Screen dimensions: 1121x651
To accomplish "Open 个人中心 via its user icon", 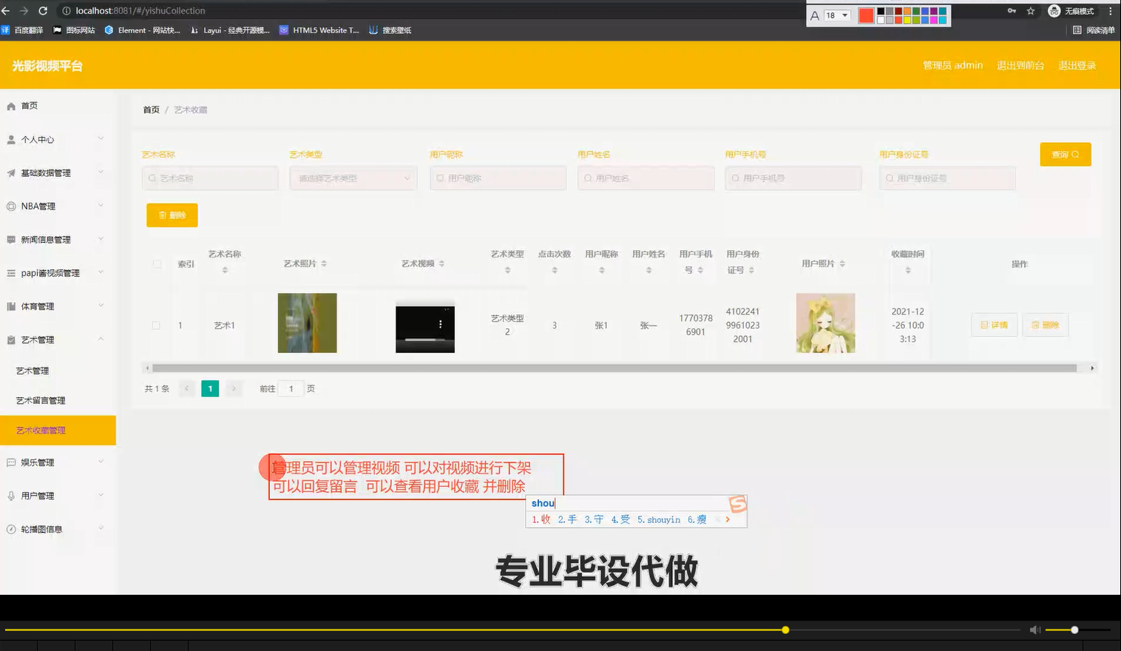I will coord(10,139).
